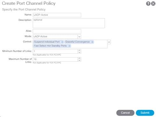This screenshot has width=156, height=117.
Task: Click the Minimum Number of Links field
Action: pos(55,51)
